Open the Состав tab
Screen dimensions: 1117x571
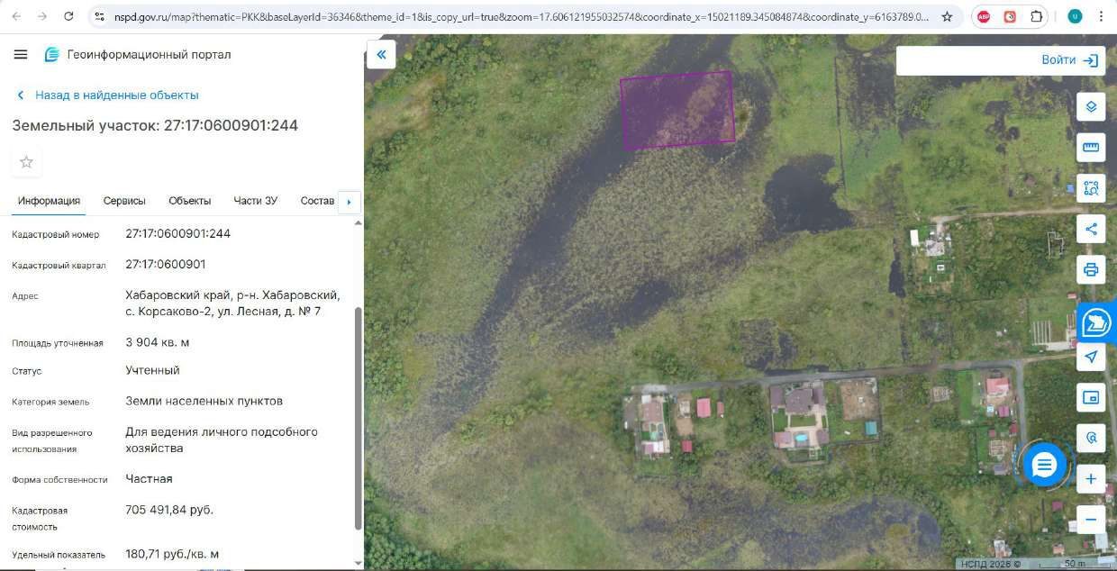click(x=317, y=201)
